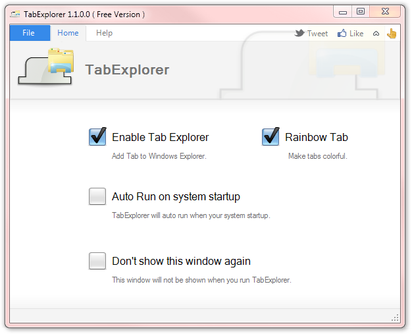This screenshot has height=334, width=412.
Task: Click the thumbs-up Like icon
Action: (342, 33)
